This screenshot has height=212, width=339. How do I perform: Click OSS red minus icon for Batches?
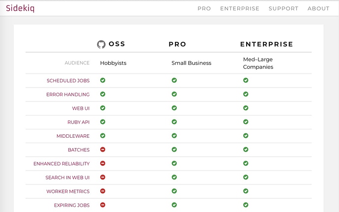click(x=103, y=150)
